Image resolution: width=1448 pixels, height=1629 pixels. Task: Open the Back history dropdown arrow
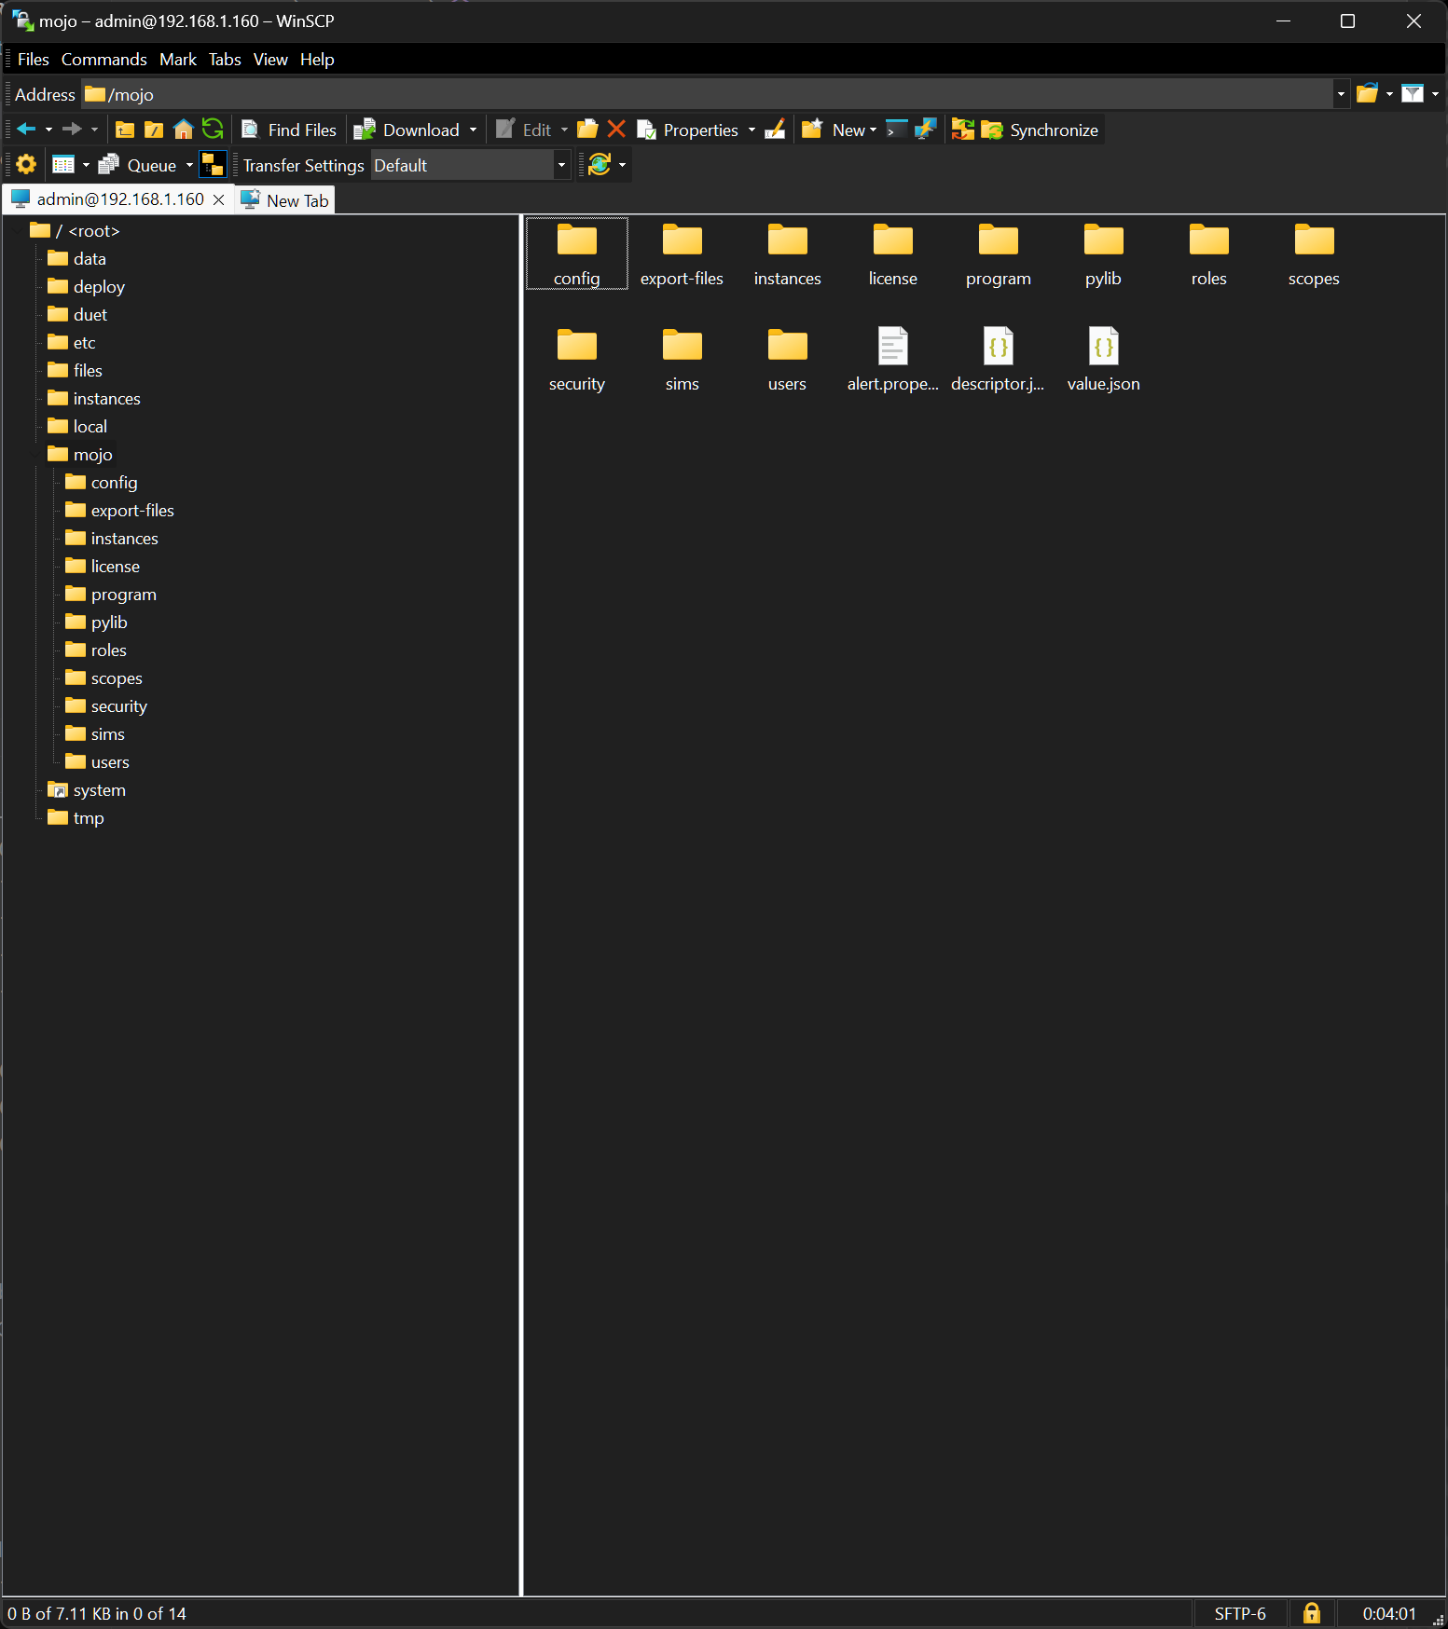48,130
